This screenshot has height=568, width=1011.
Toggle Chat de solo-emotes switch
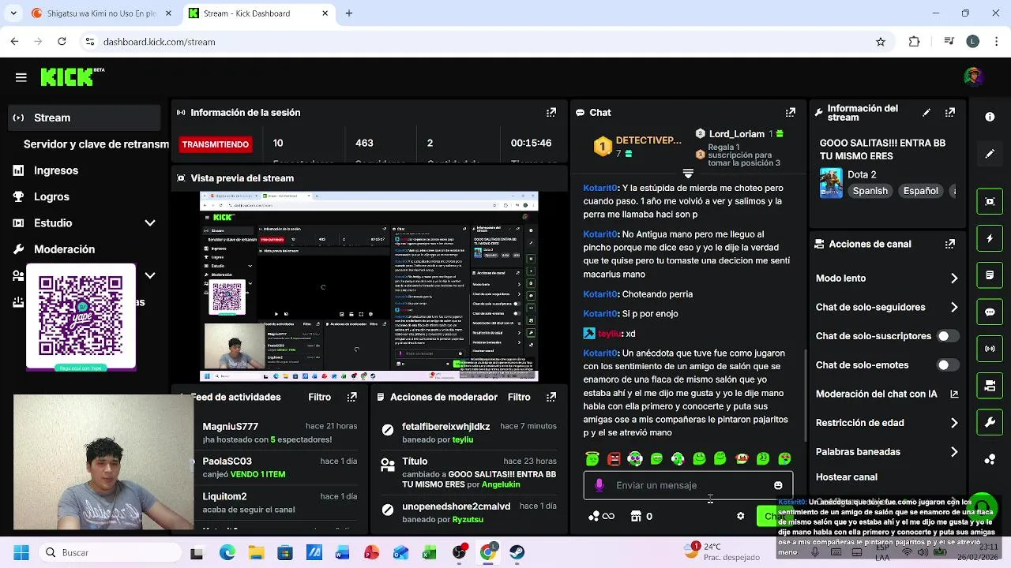pos(947,365)
